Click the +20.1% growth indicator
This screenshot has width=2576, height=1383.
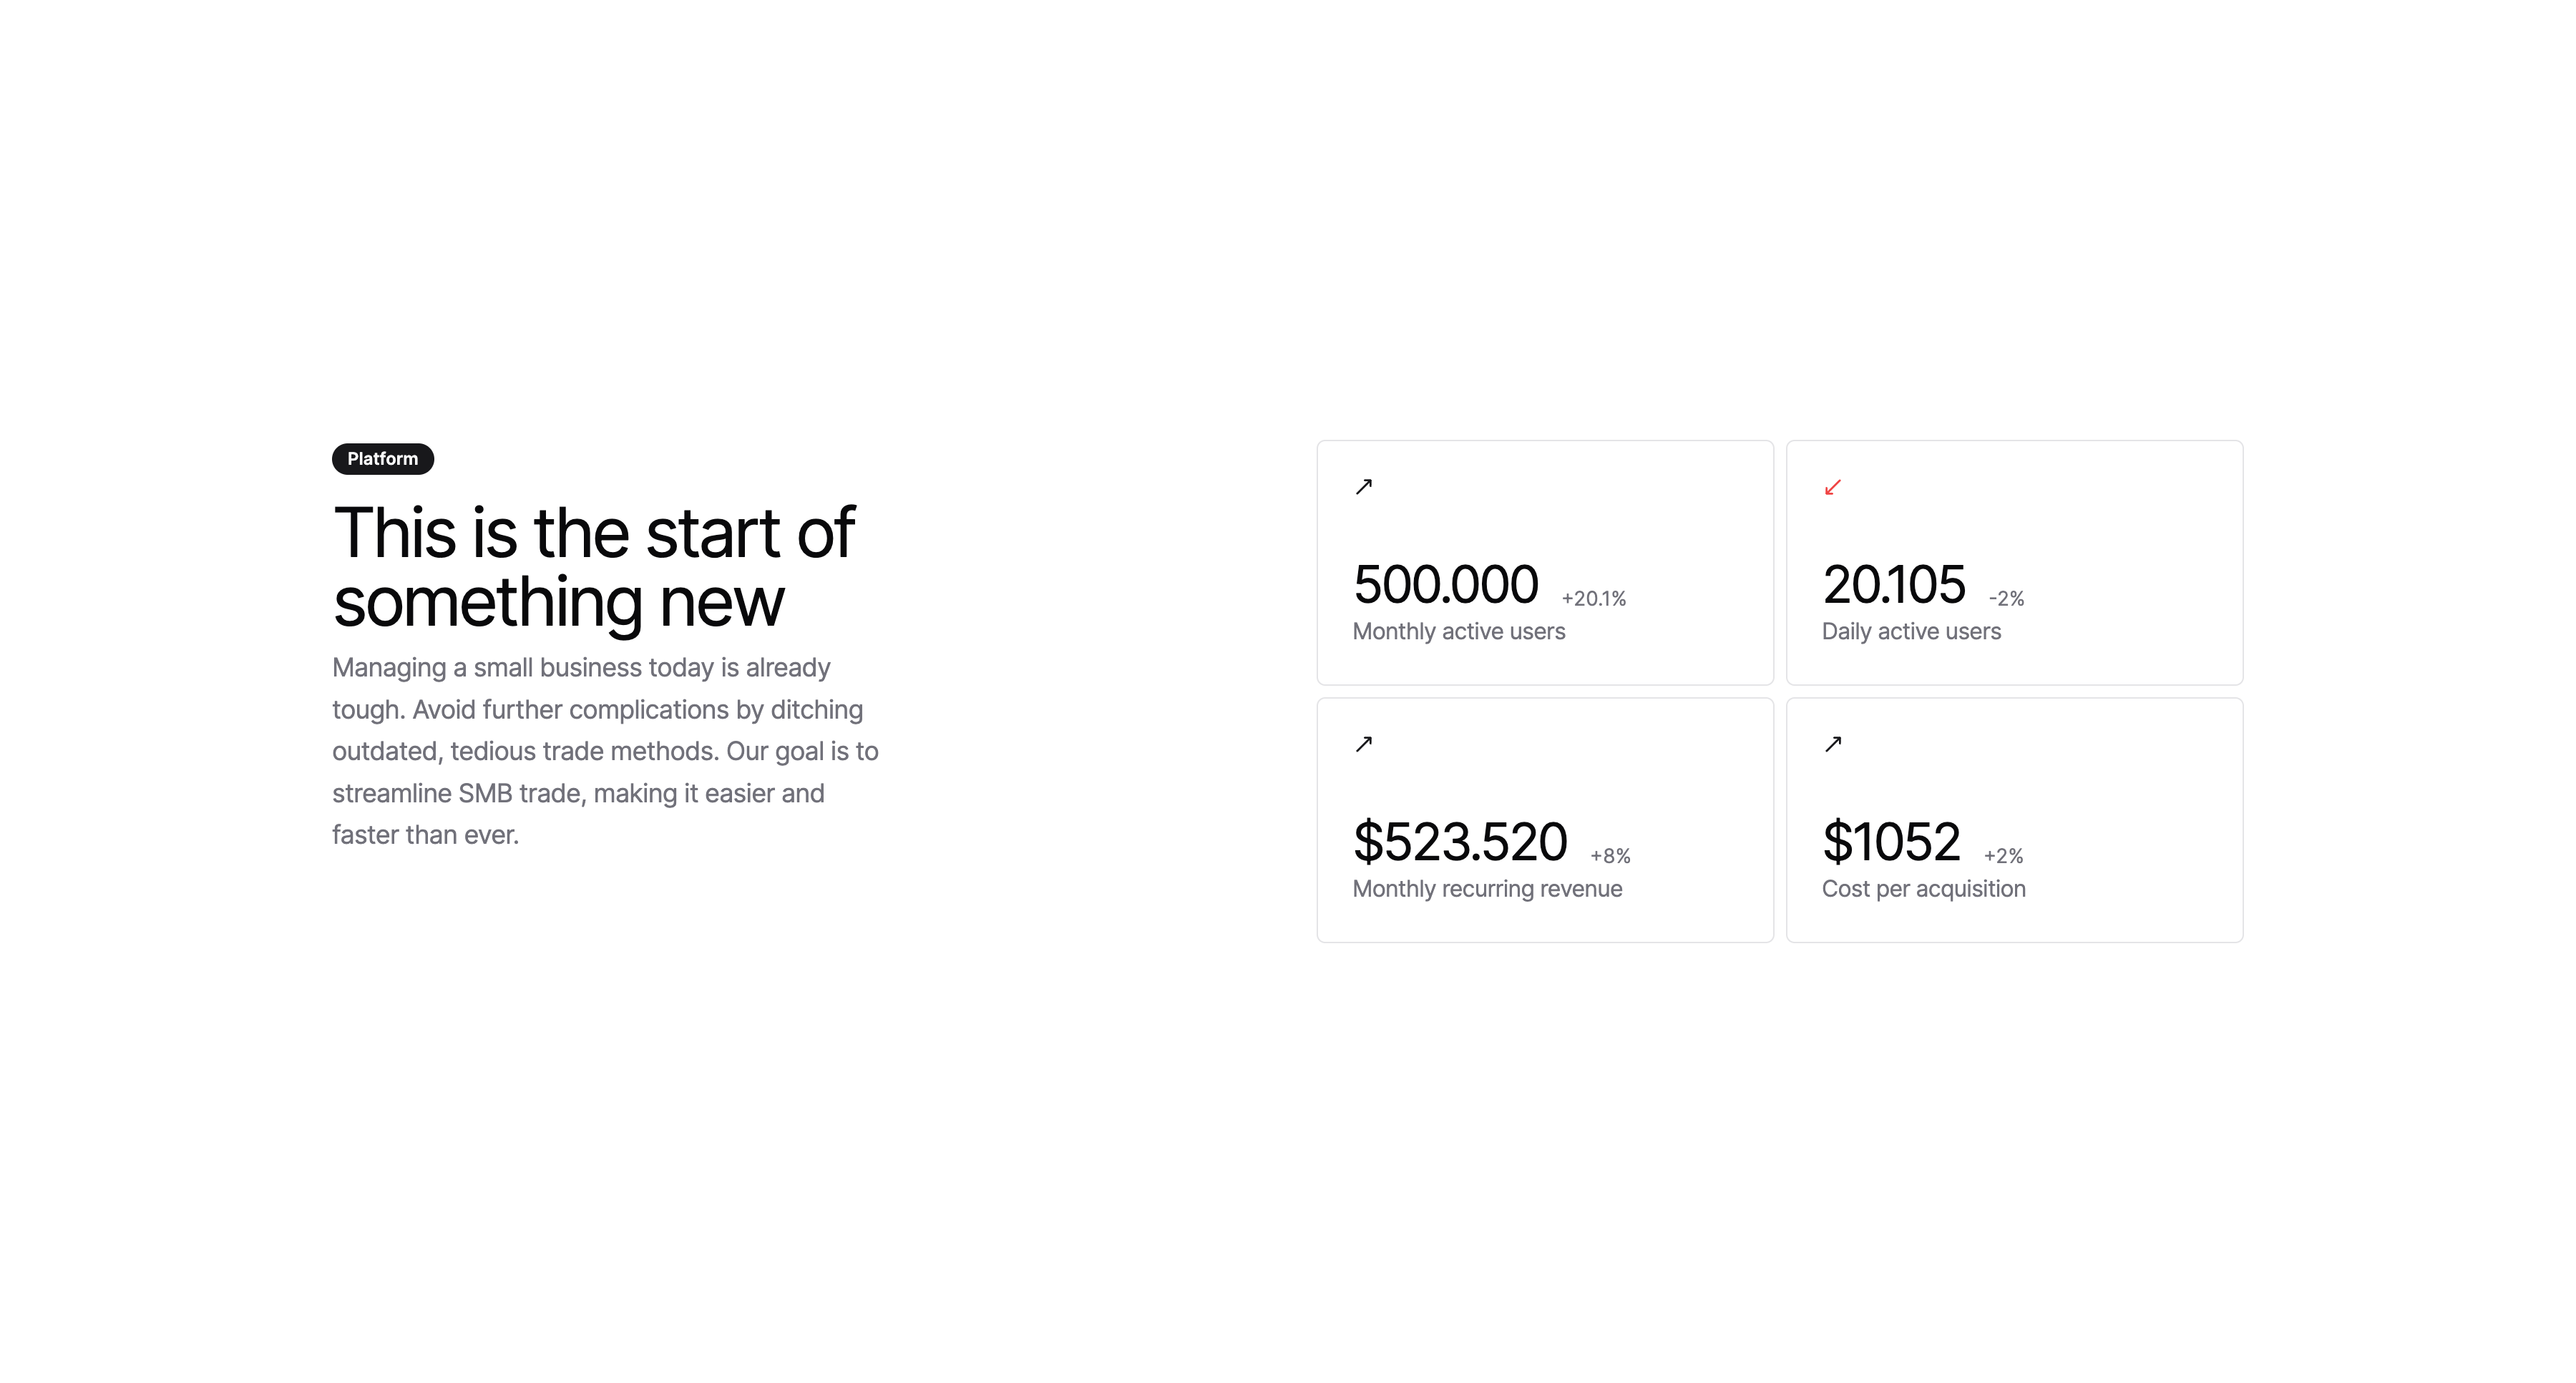coord(1594,599)
